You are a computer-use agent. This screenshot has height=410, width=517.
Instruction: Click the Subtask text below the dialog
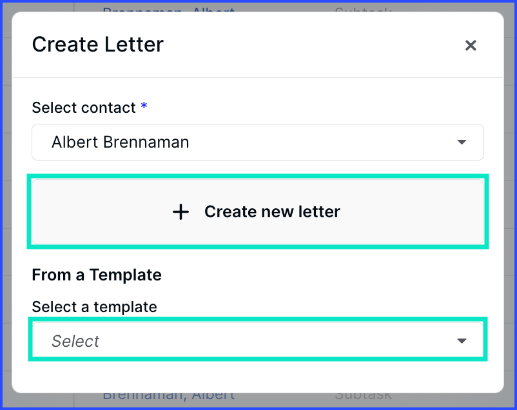(363, 395)
